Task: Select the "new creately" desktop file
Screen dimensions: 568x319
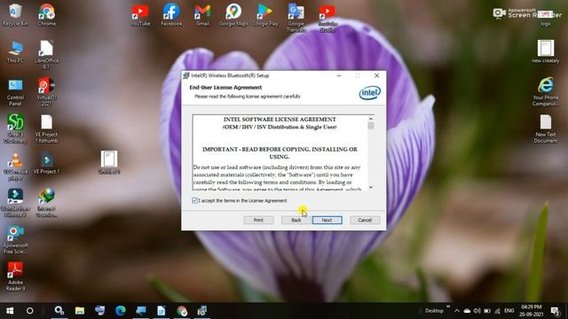Action: click(x=546, y=51)
